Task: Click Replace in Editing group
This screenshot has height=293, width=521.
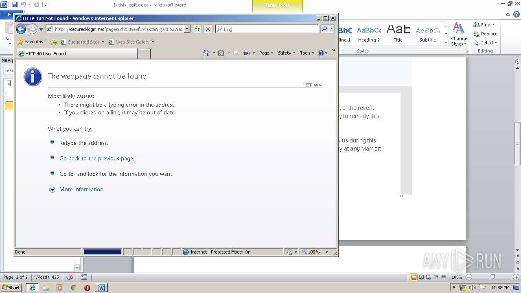Action: [x=485, y=34]
